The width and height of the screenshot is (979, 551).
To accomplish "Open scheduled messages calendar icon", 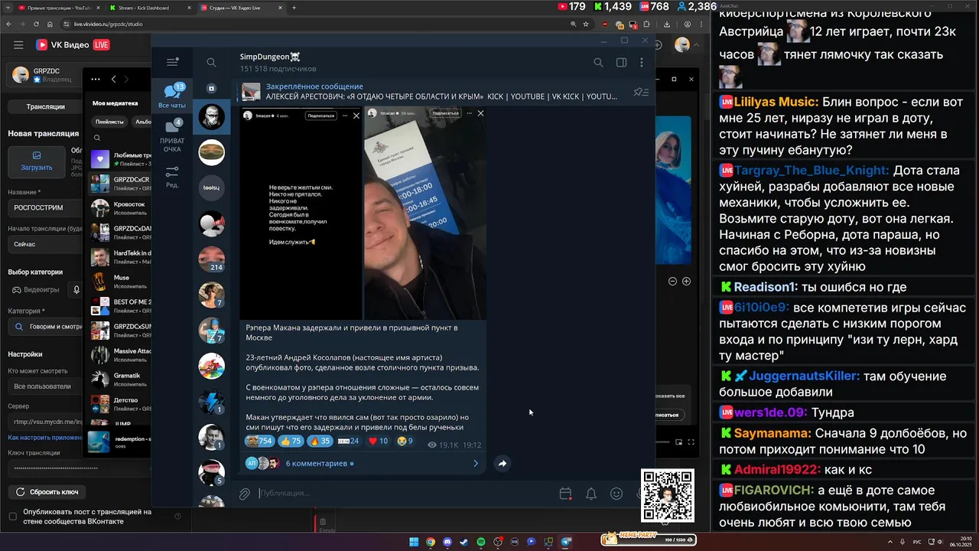I will click(x=565, y=494).
